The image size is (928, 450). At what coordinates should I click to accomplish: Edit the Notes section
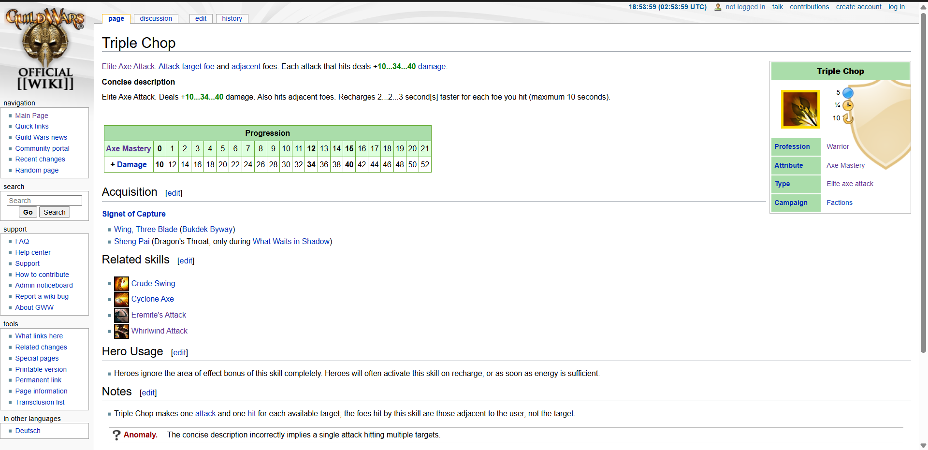[148, 392]
